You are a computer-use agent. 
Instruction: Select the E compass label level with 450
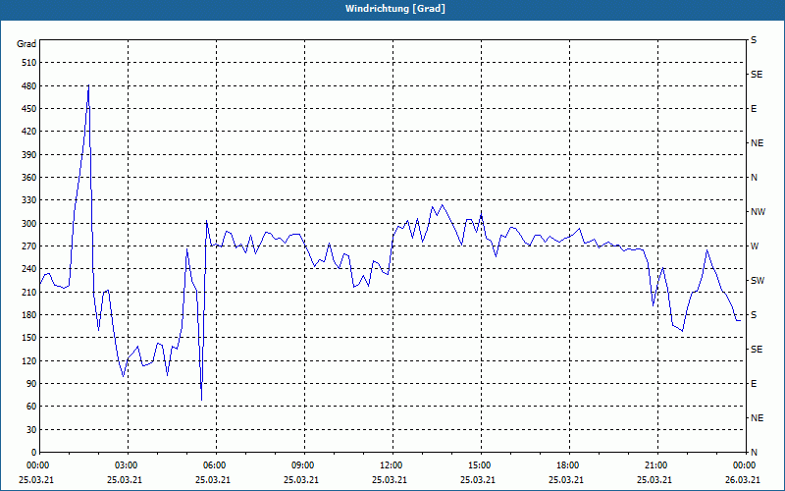pos(754,109)
